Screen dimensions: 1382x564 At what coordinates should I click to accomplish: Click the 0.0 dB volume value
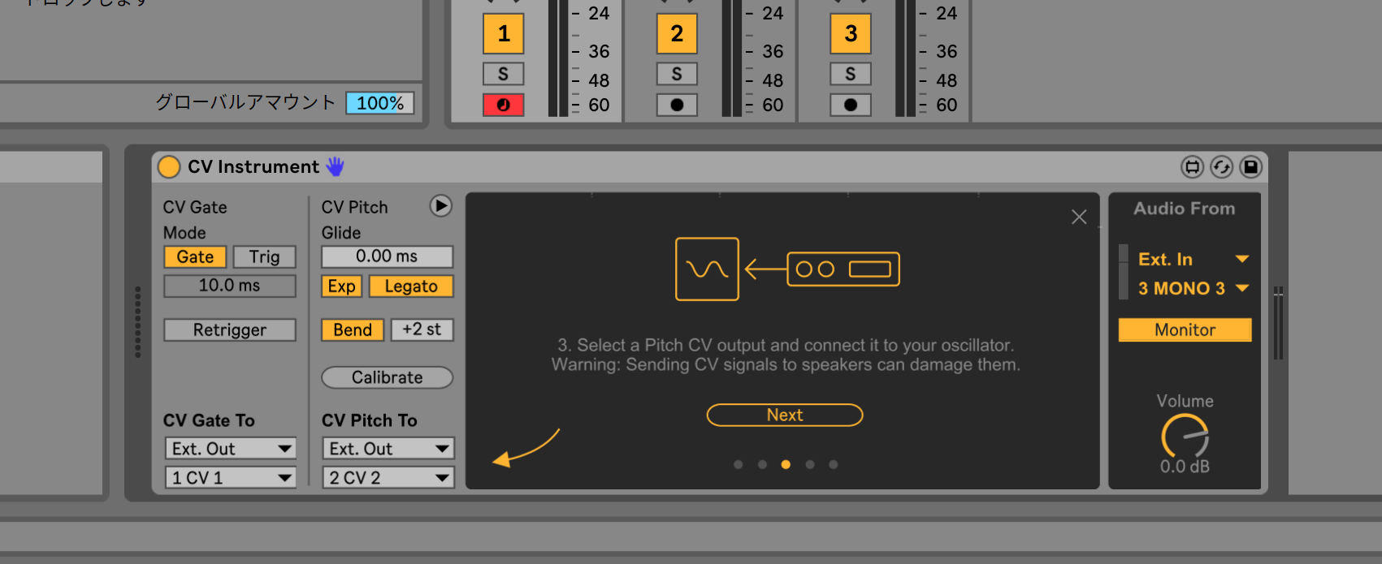point(1185,467)
